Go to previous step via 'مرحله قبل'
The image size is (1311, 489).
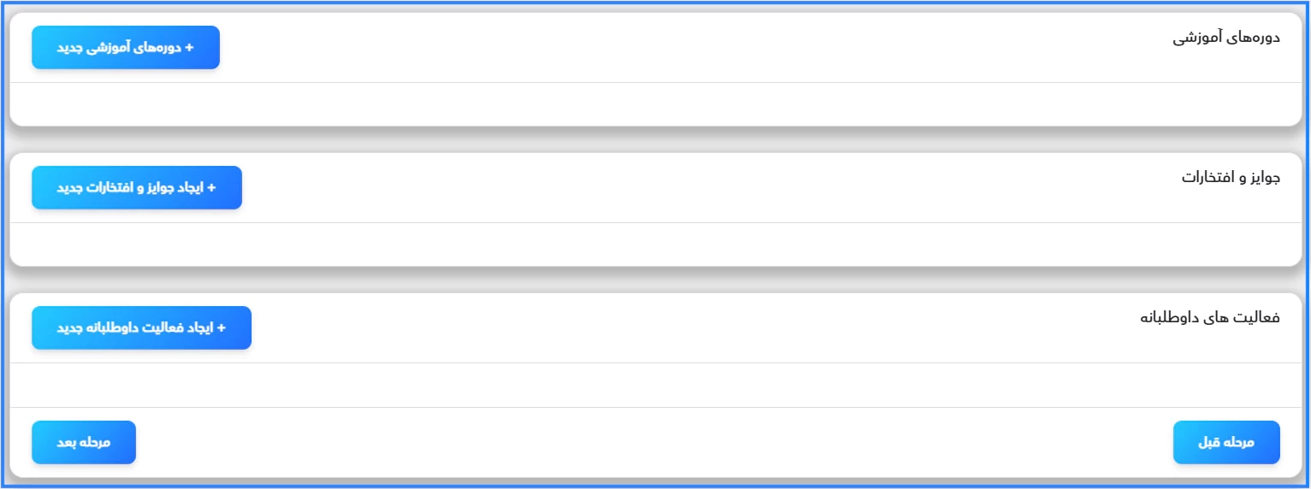click(1225, 443)
